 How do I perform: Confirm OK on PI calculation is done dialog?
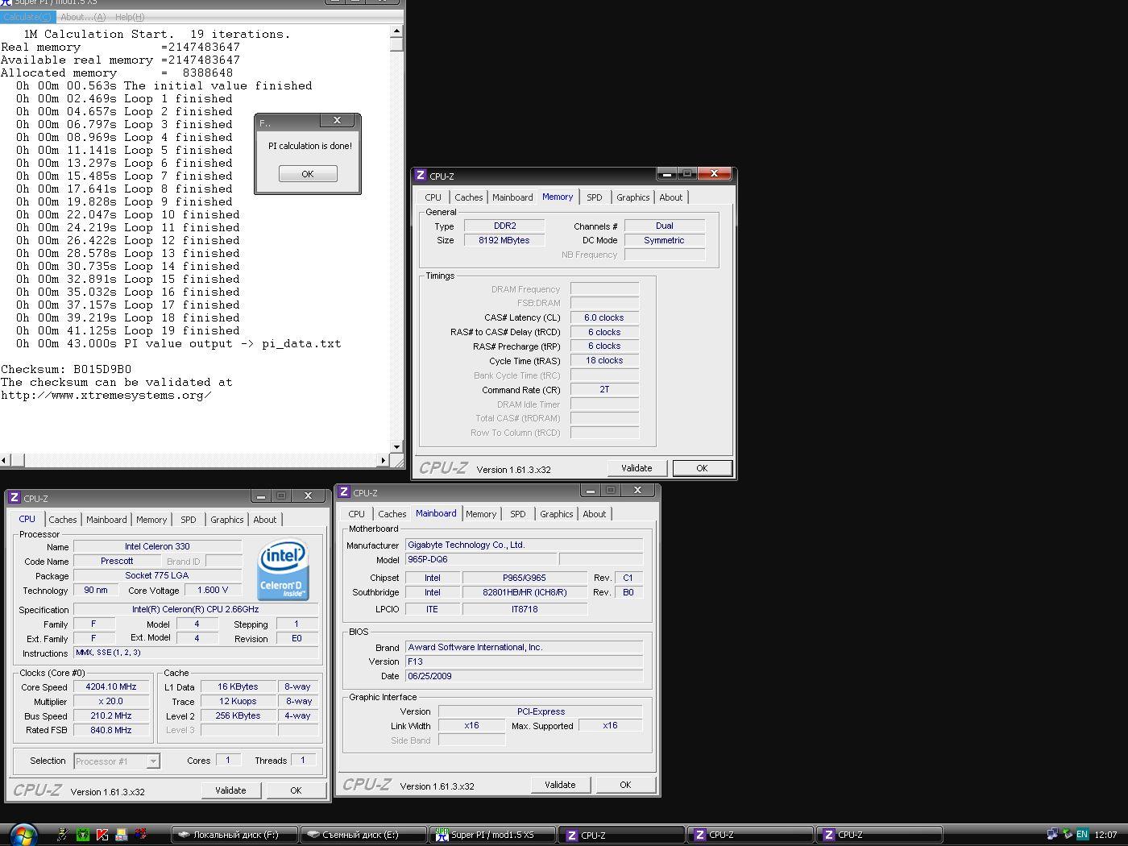308,174
